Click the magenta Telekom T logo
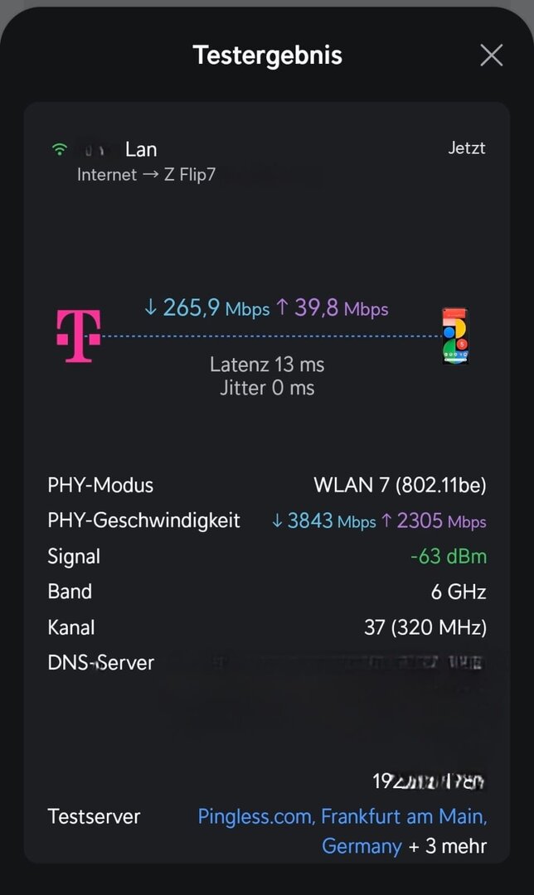The height and width of the screenshot is (895, 534). (x=79, y=336)
